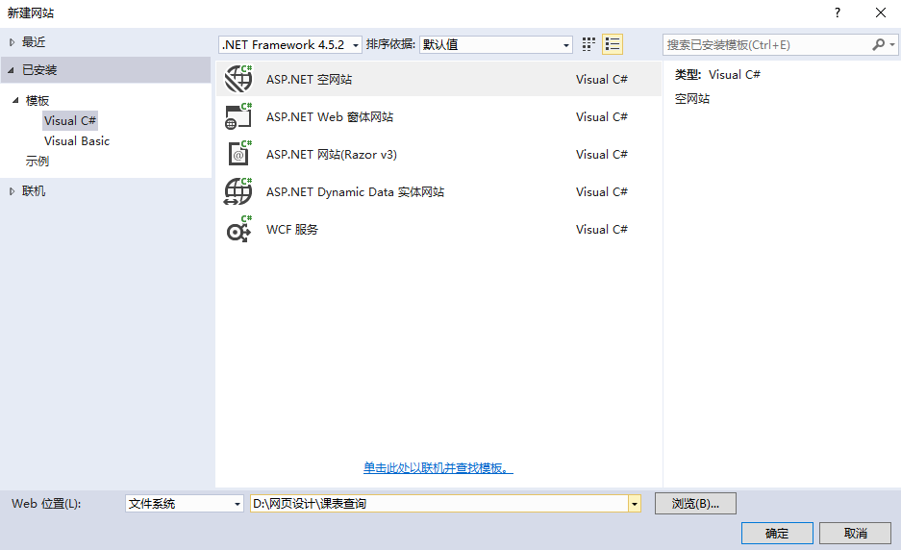Click the search magnifier icon
Image resolution: width=901 pixels, height=550 pixels.
pyautogui.click(x=878, y=44)
